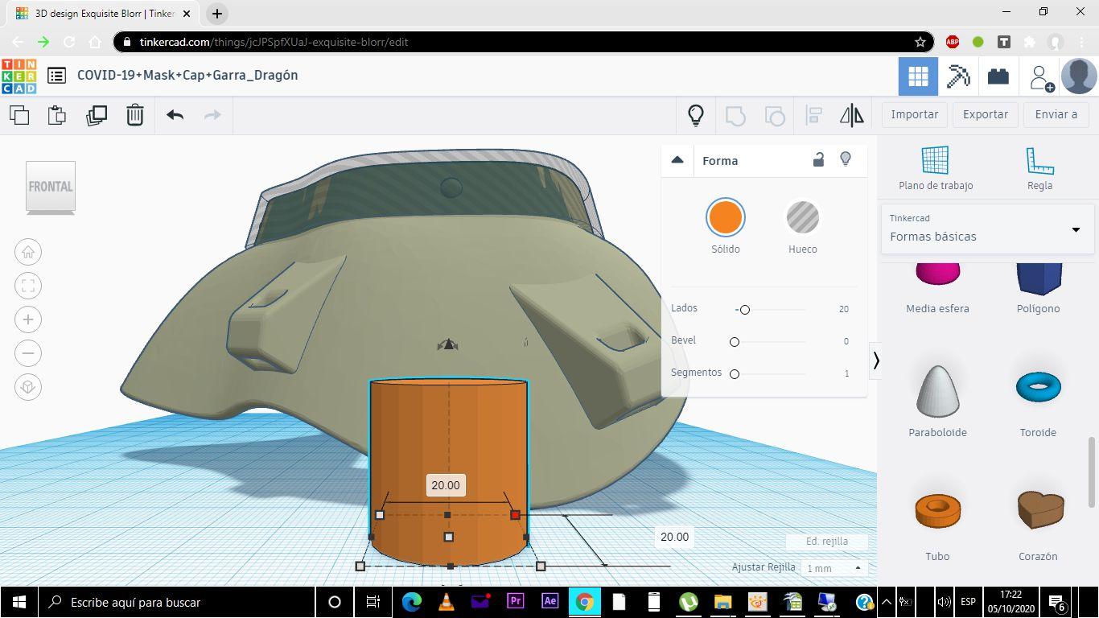The width and height of the screenshot is (1099, 618).
Task: Click the browser address bar URL
Action: (274, 42)
